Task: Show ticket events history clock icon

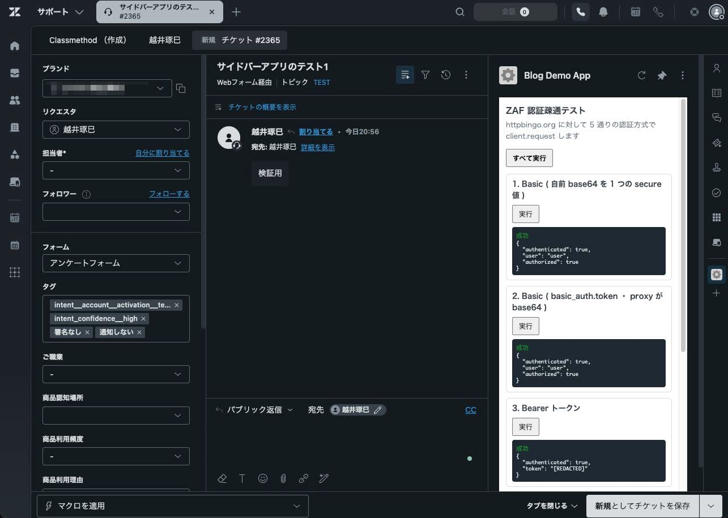Action: pos(446,75)
